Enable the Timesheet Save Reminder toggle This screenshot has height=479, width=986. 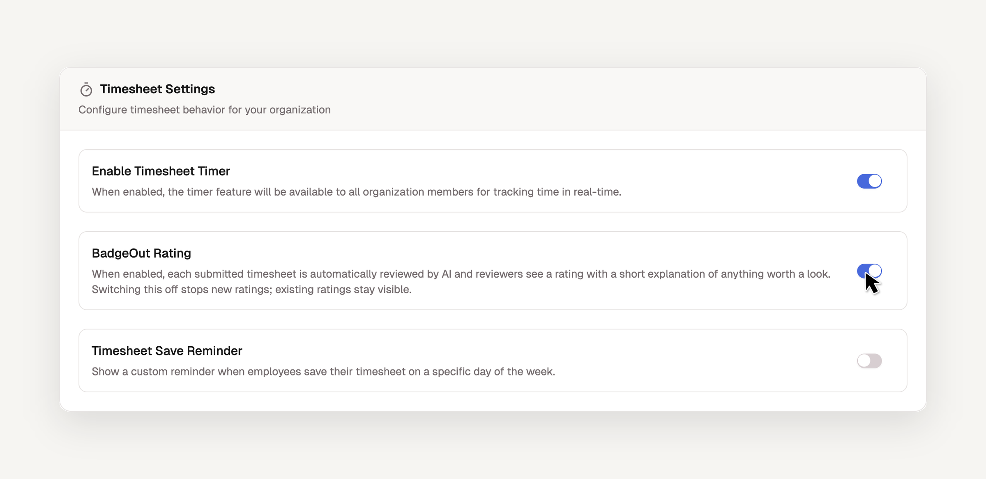(869, 361)
